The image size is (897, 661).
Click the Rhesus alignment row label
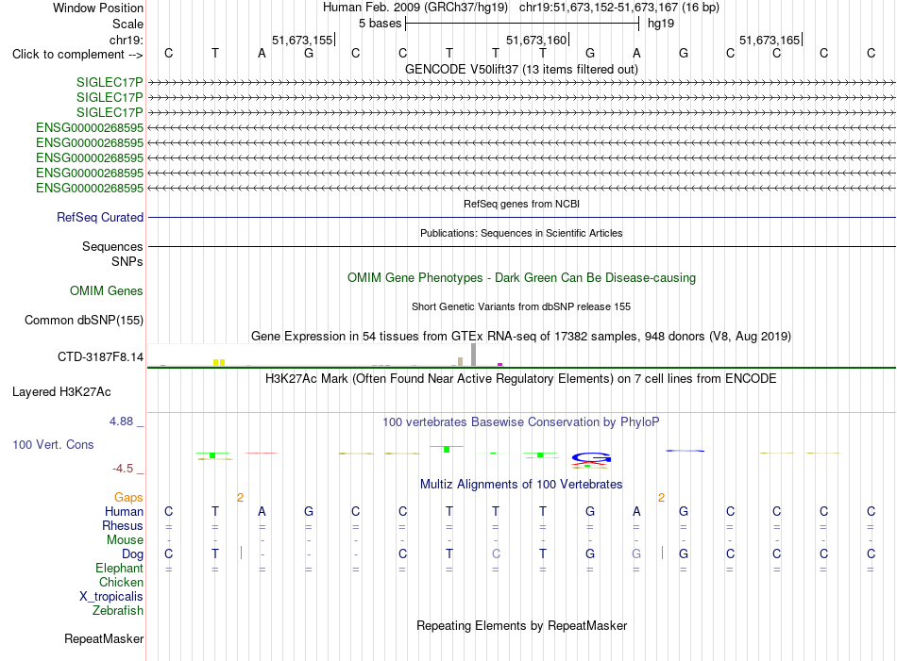pos(123,525)
